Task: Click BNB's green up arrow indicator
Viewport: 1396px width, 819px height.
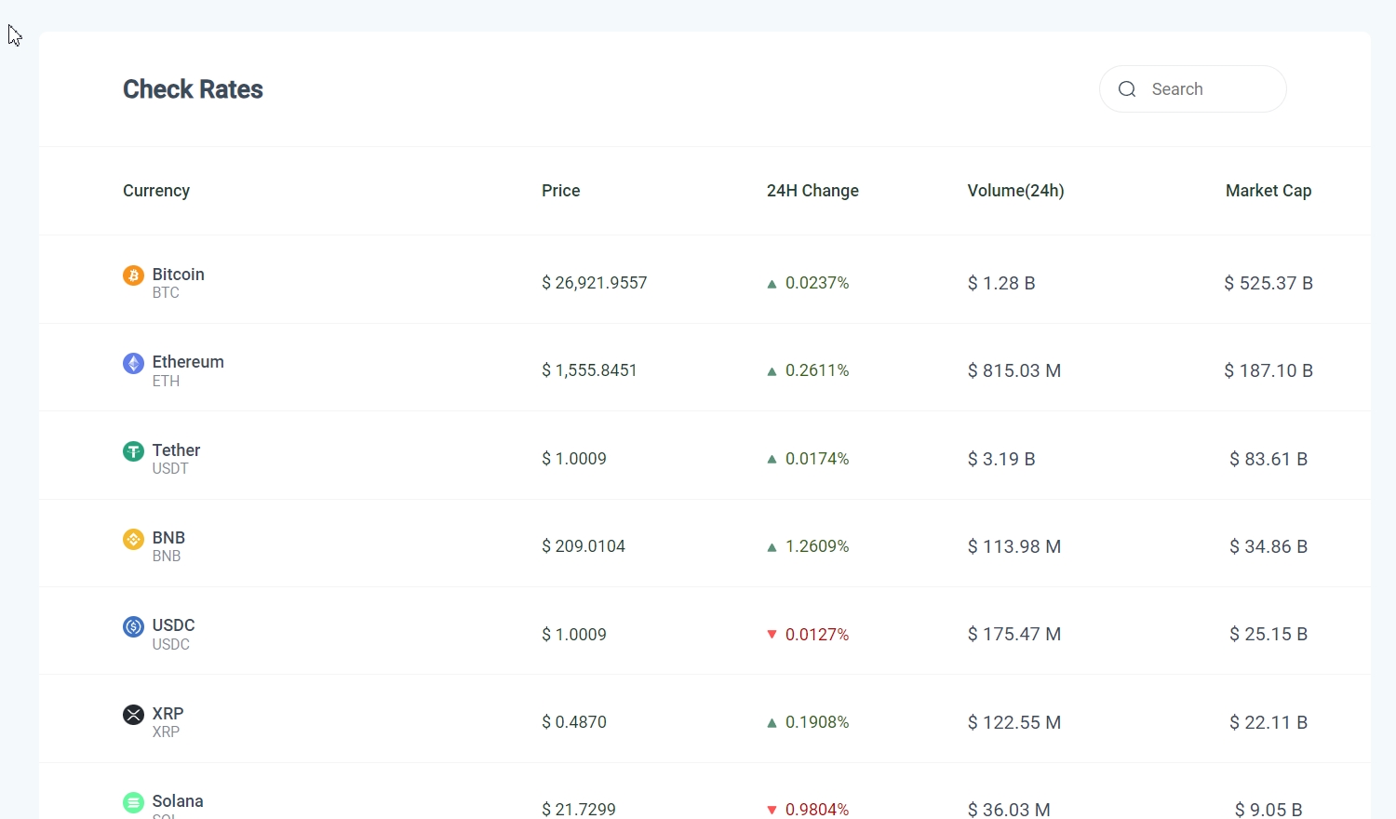Action: click(772, 547)
